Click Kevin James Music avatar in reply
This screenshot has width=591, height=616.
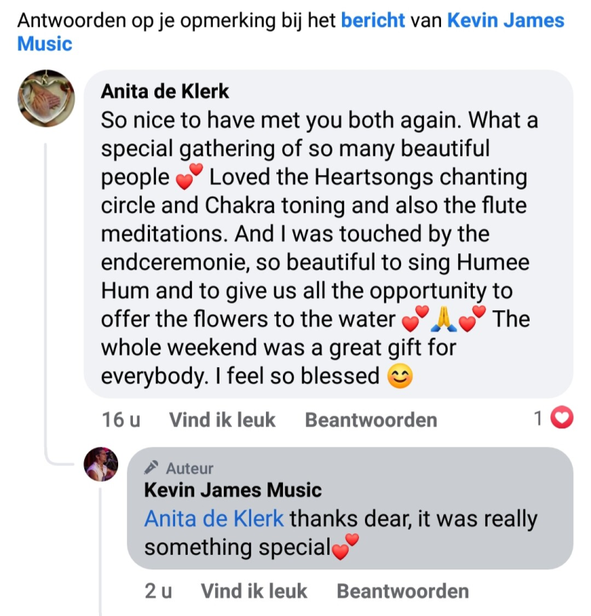tap(101, 465)
